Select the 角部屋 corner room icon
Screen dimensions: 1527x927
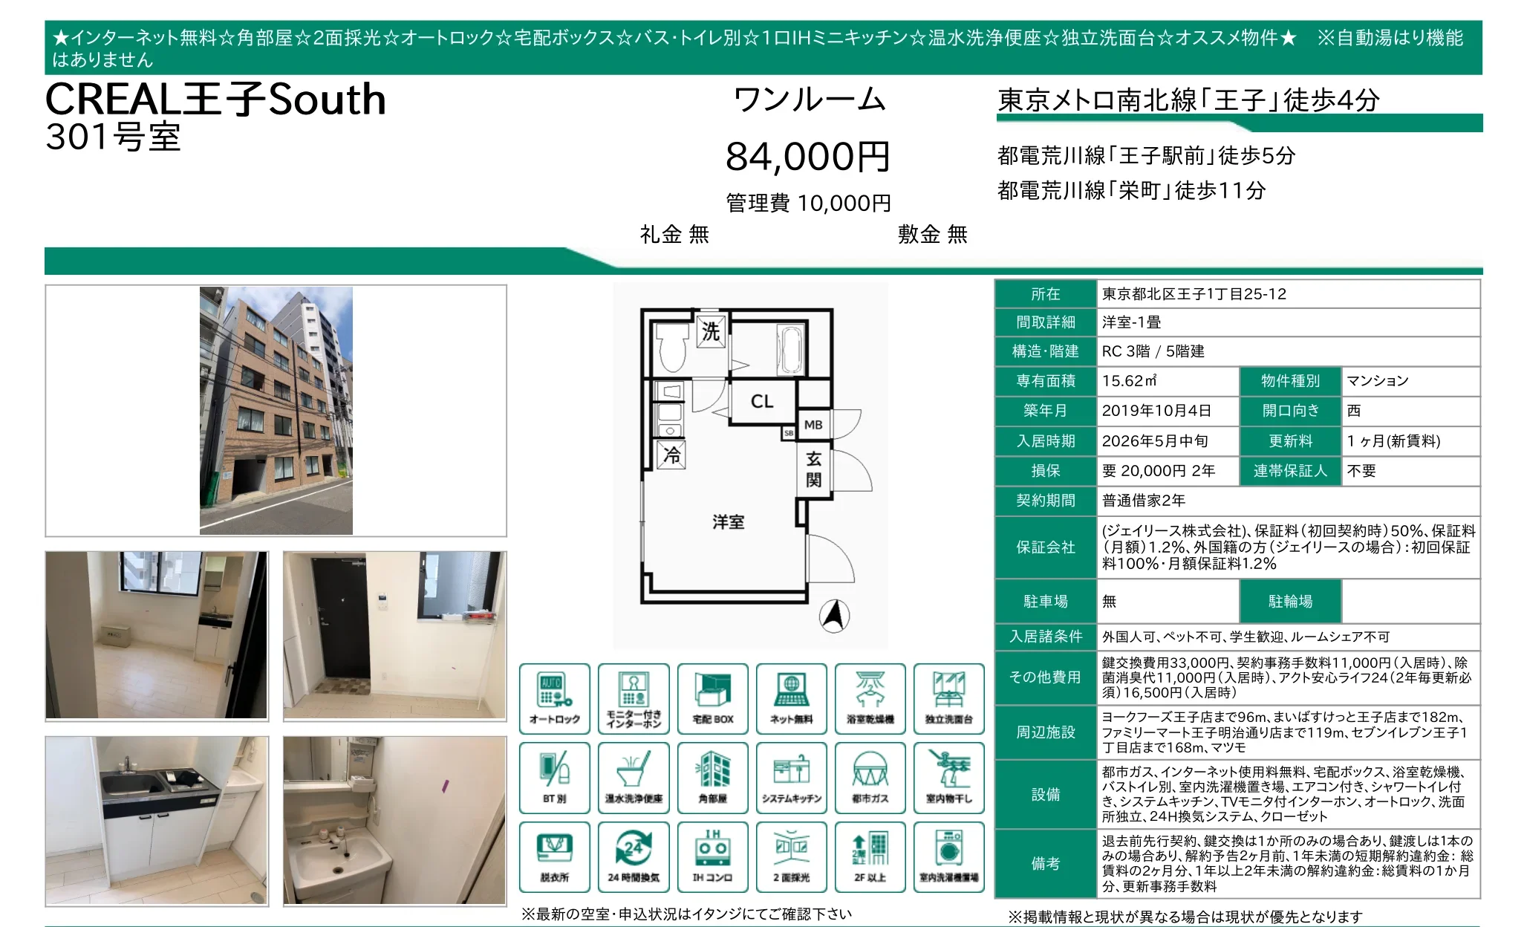[712, 778]
